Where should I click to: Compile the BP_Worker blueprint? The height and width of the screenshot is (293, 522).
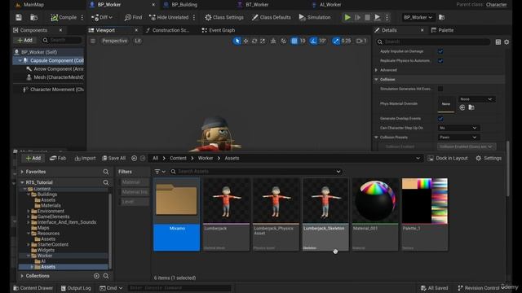pos(64,17)
